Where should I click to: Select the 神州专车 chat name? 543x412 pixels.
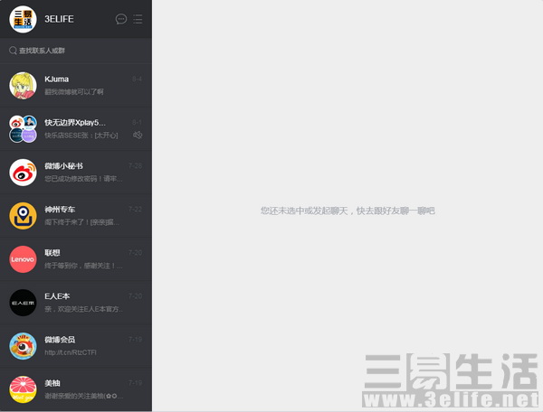(60, 210)
